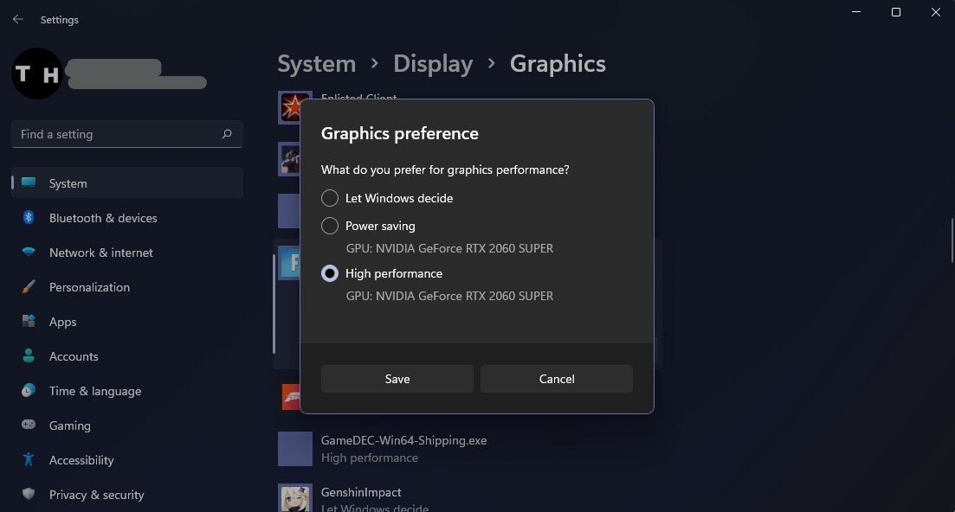Viewport: 955px width, 512px height.
Task: Open Bluetooth & devices settings
Action: click(126, 218)
